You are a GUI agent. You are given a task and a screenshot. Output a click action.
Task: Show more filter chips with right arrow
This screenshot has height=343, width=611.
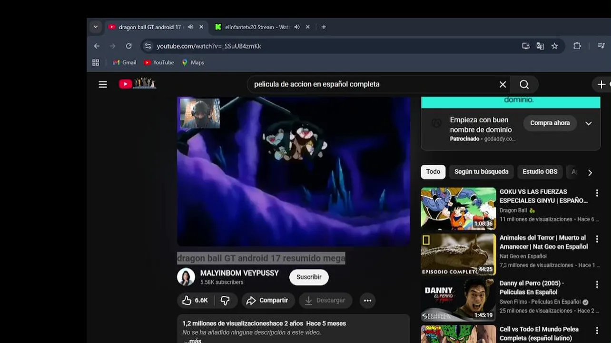point(590,172)
